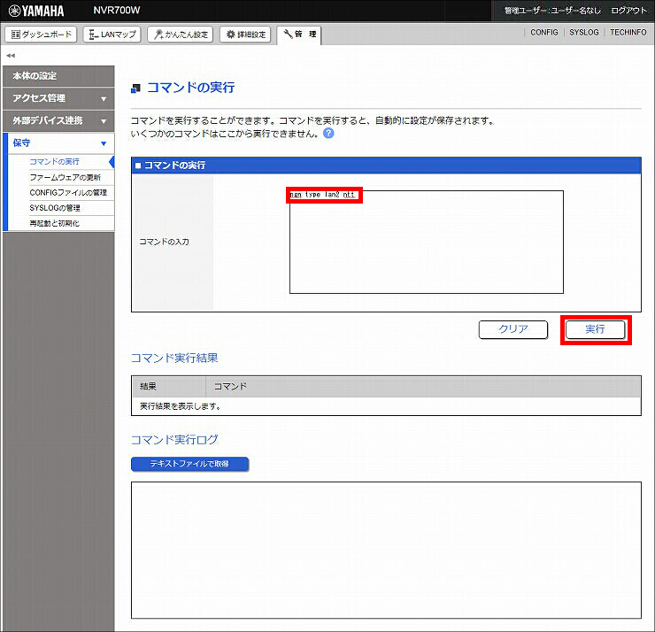The image size is (655, 632).
Task: Click the blue help question mark icon
Action: coord(328,134)
